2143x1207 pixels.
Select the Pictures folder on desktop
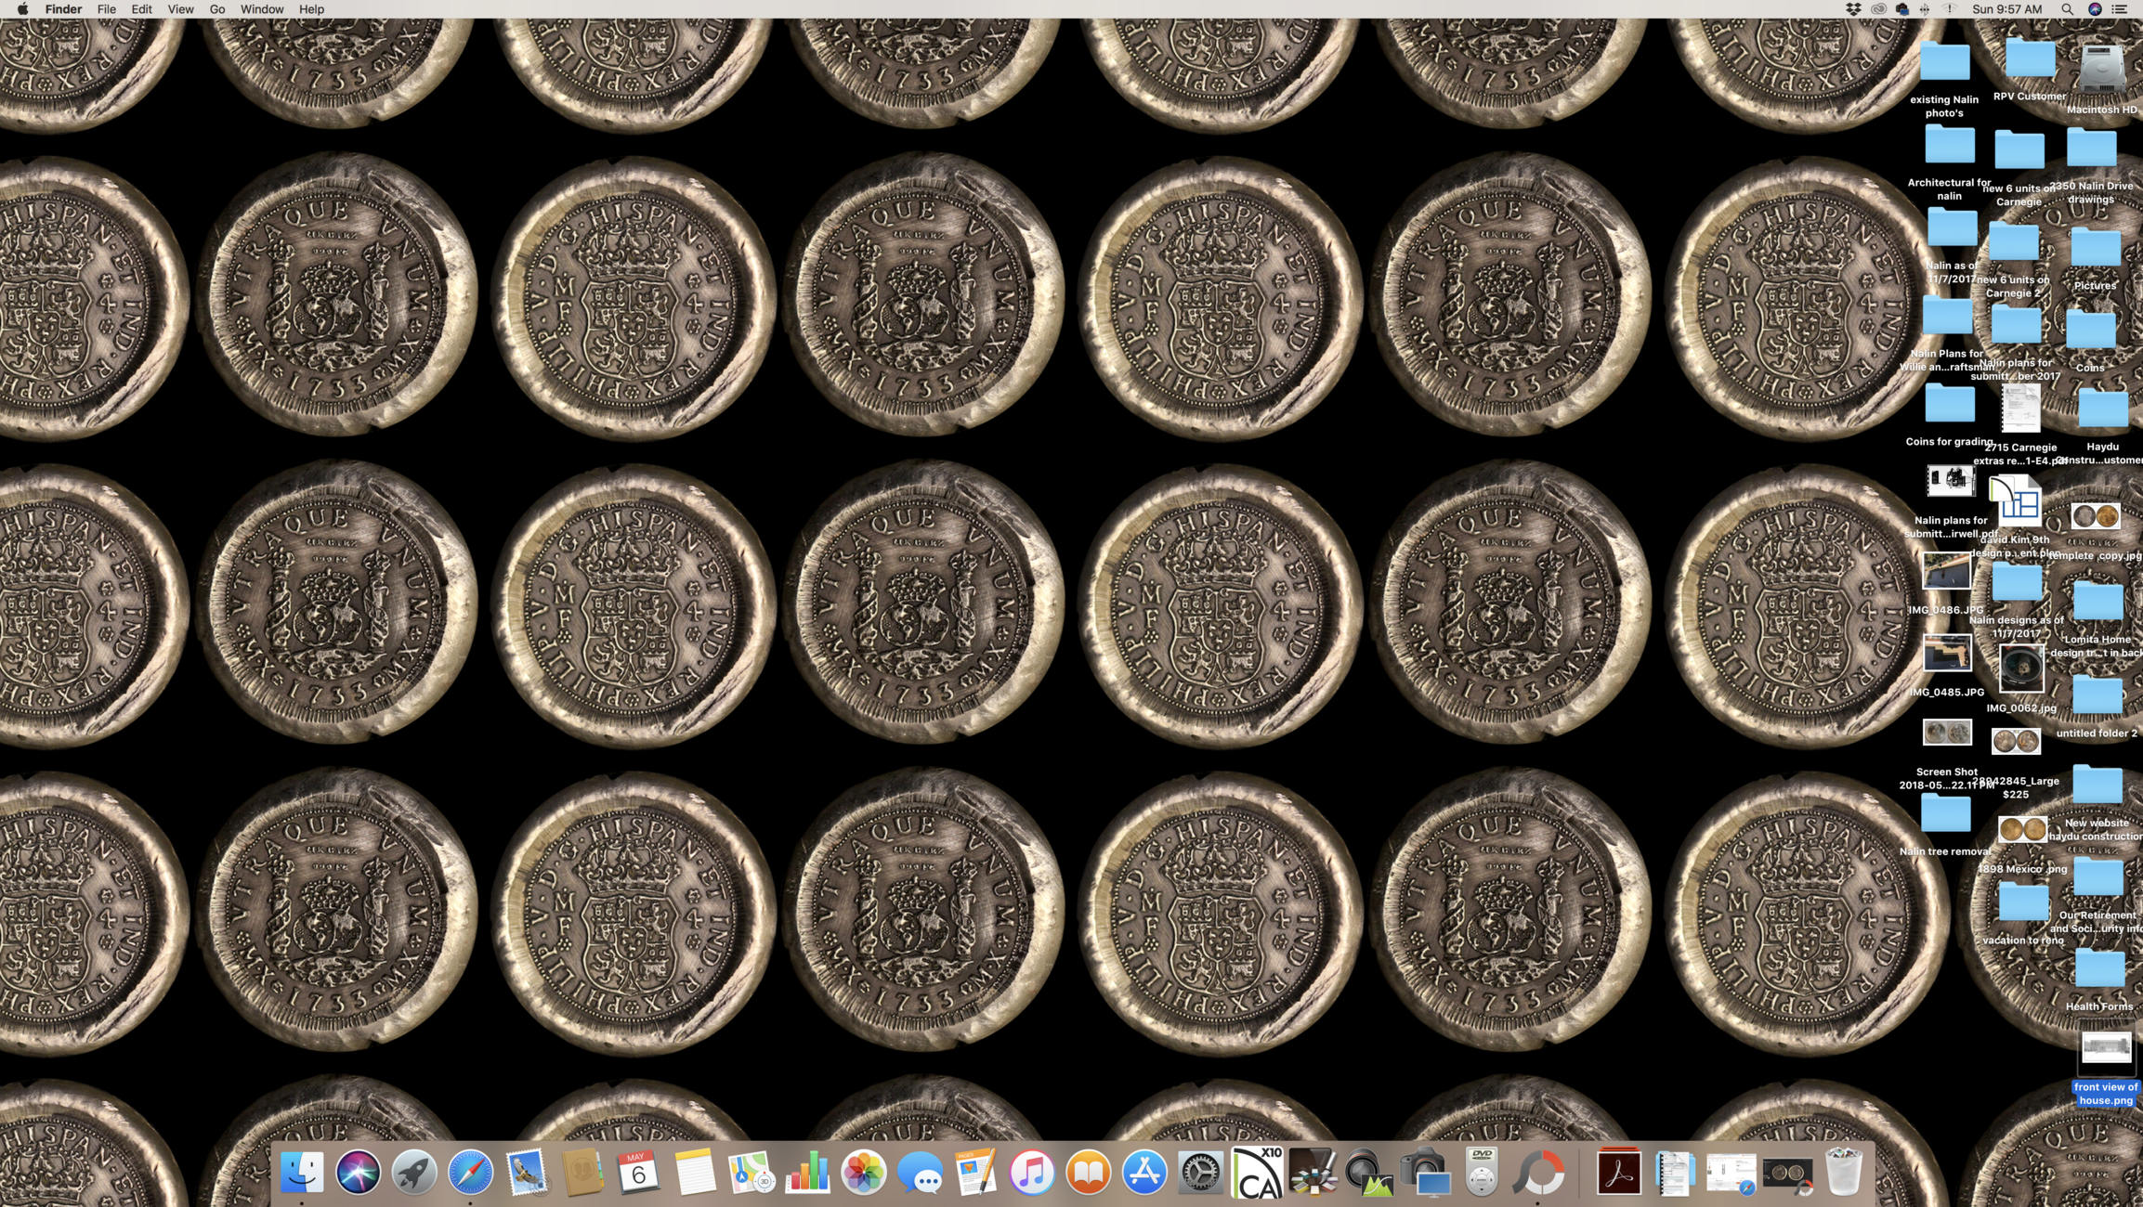(2096, 248)
